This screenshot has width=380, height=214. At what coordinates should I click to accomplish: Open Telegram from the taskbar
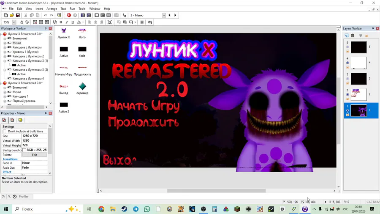click(x=136, y=209)
